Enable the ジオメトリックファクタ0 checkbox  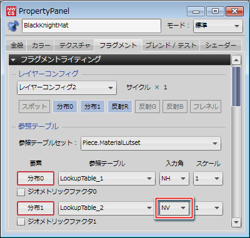point(21,192)
